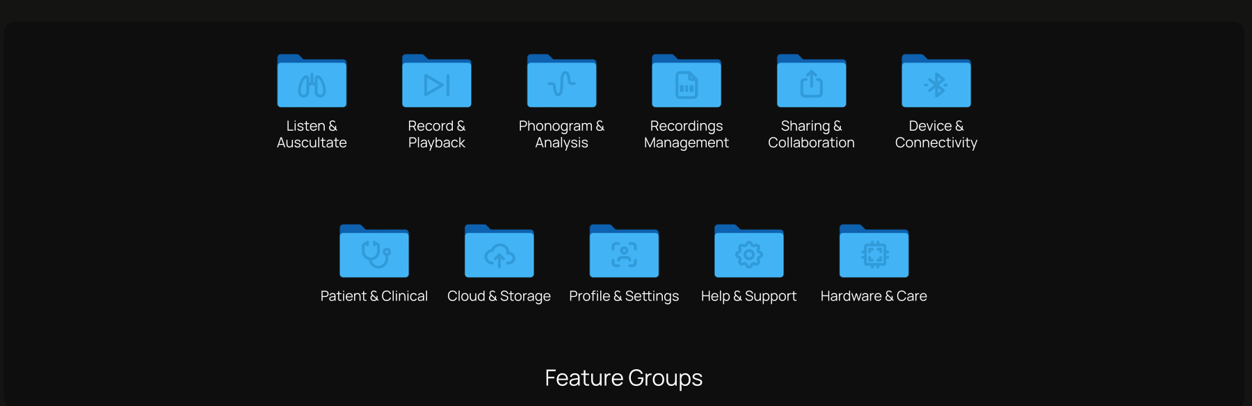Click the 'Recordings Management' label
The image size is (1252, 406).
pos(687,134)
